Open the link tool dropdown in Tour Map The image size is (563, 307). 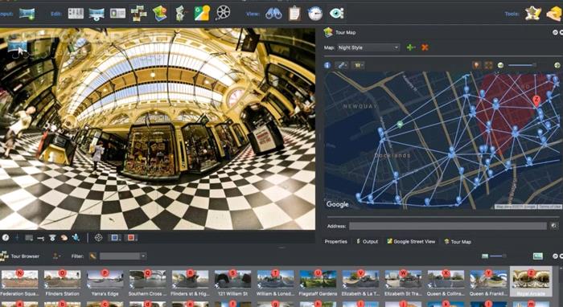tap(342, 65)
